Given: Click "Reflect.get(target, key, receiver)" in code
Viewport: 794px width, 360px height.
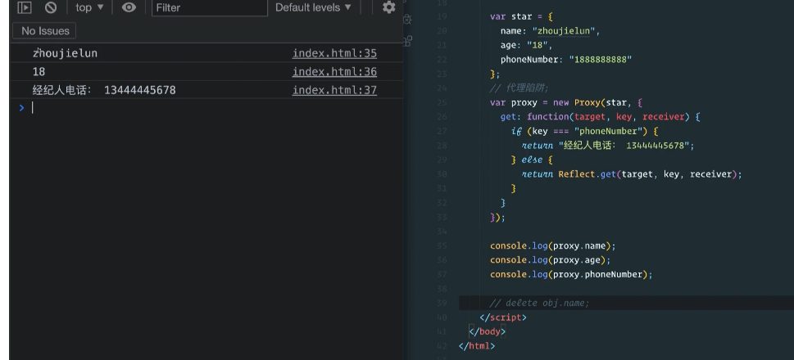Looking at the screenshot, I should (647, 174).
